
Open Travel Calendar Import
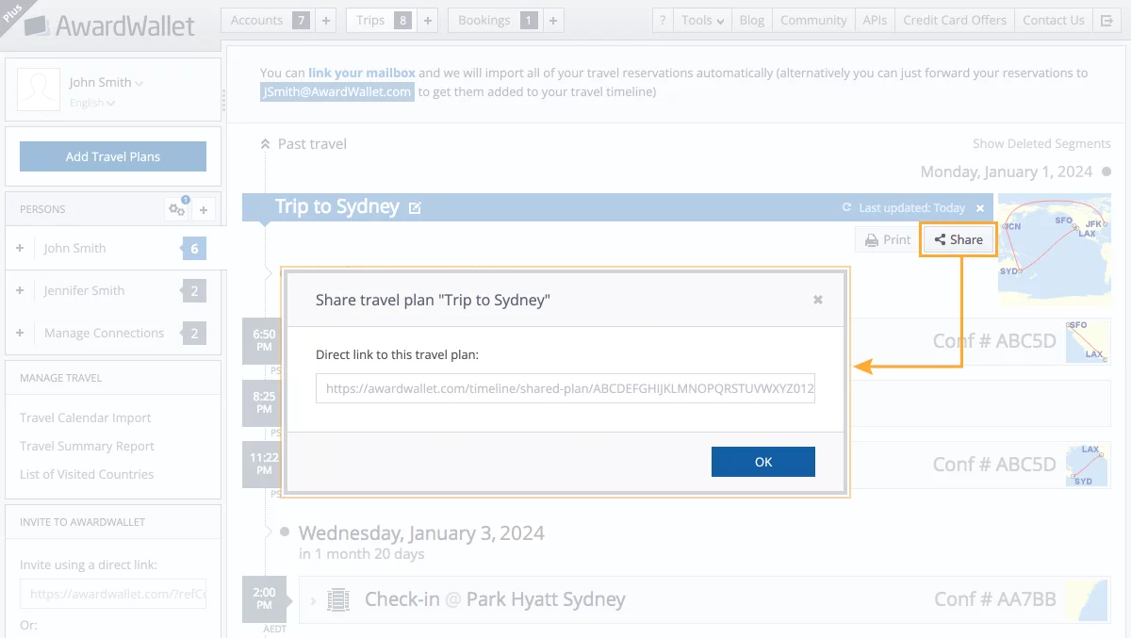click(86, 417)
